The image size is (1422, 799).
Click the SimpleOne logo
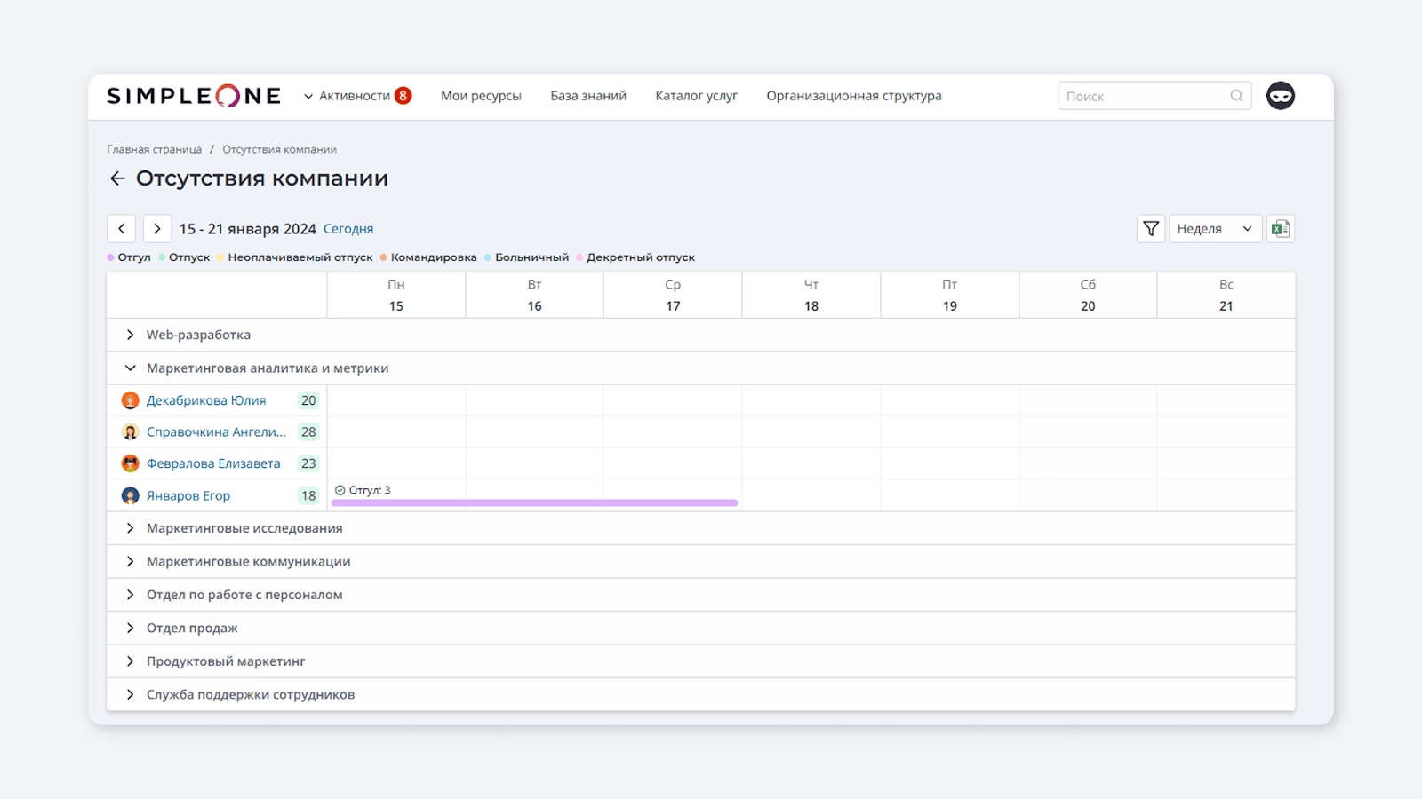[x=194, y=96]
